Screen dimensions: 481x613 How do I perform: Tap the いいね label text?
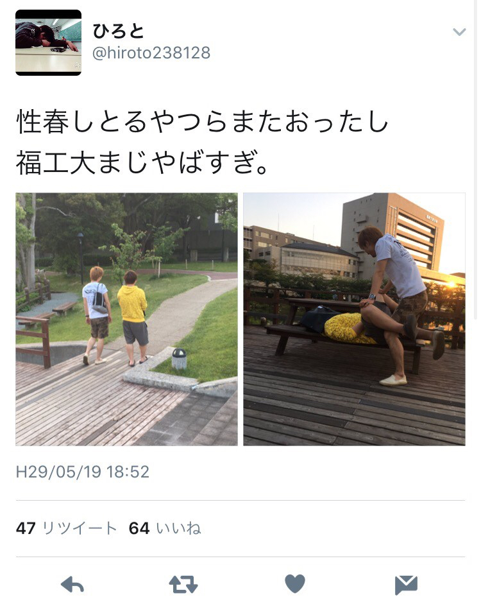[x=178, y=528]
